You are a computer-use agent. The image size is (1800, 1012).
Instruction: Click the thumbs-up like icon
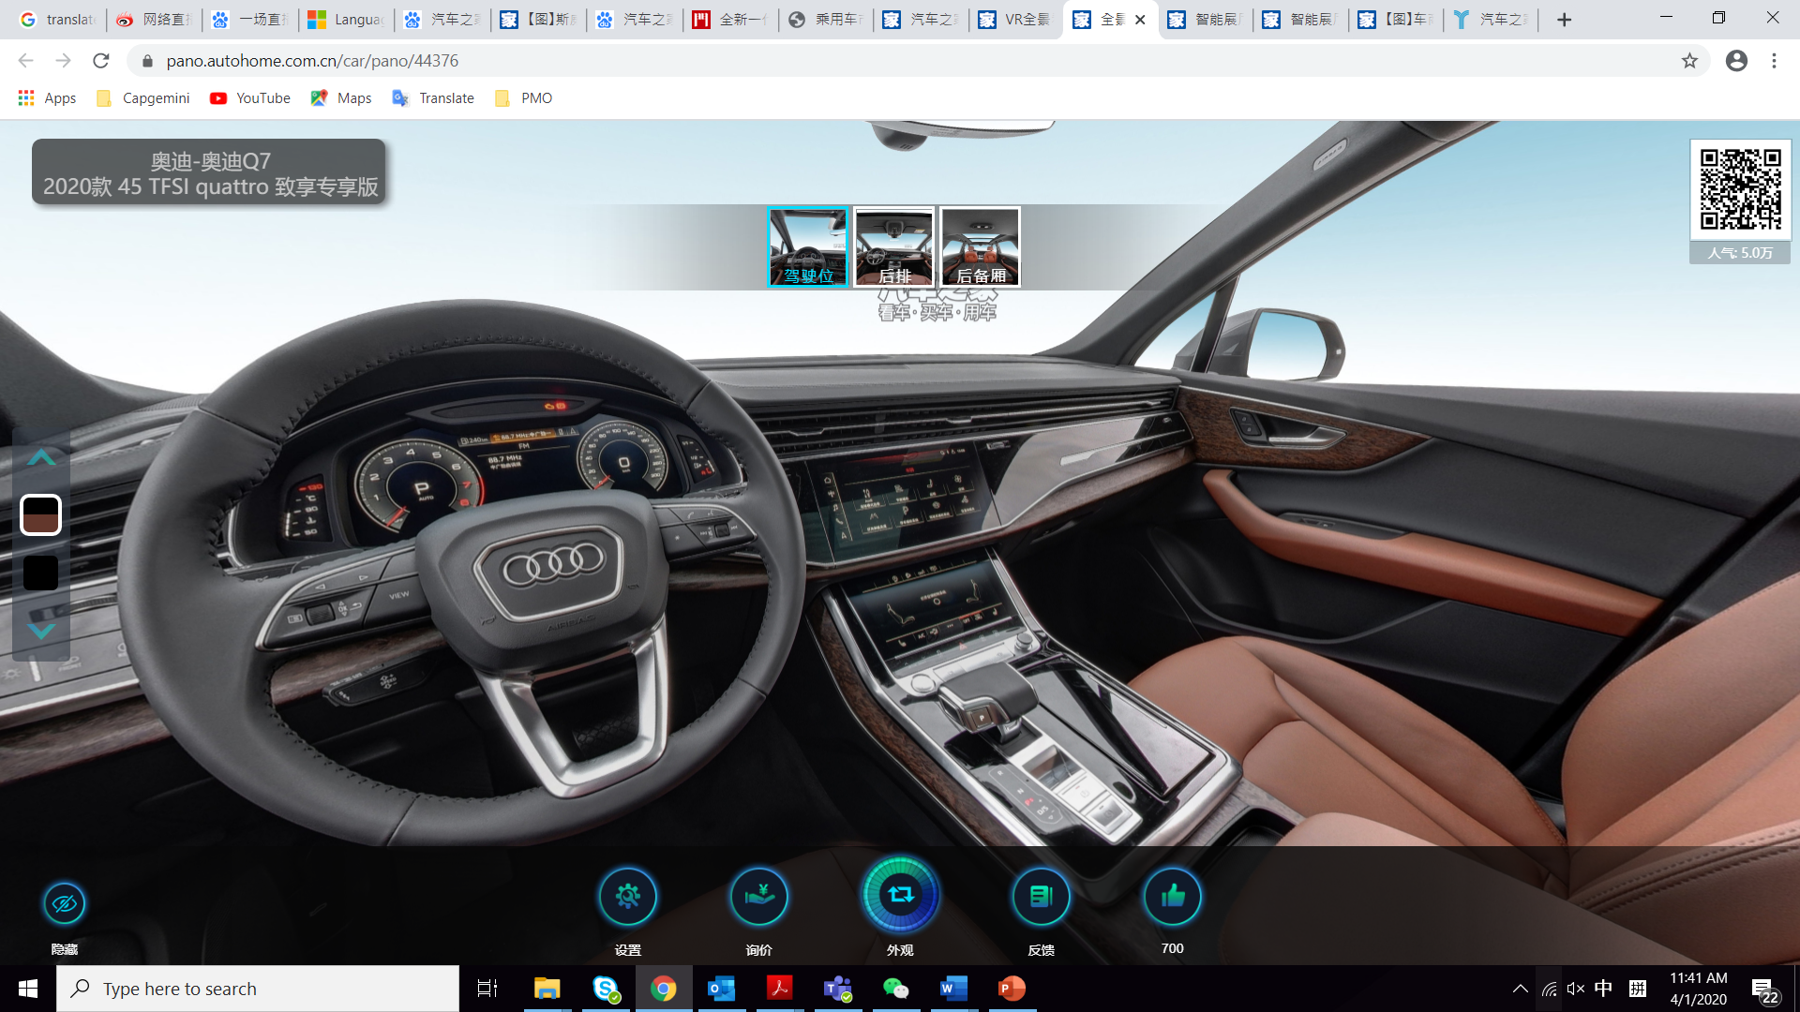[x=1172, y=897]
